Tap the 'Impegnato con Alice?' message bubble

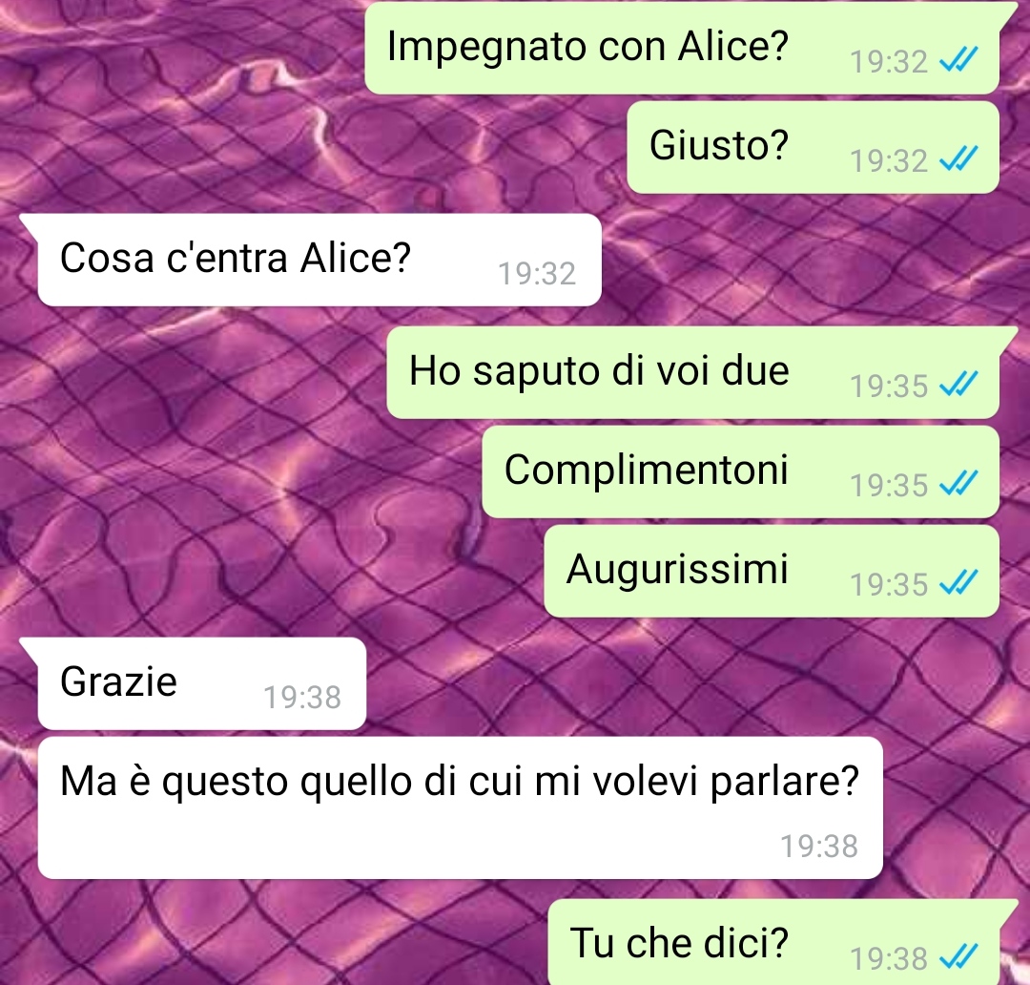tap(682, 48)
